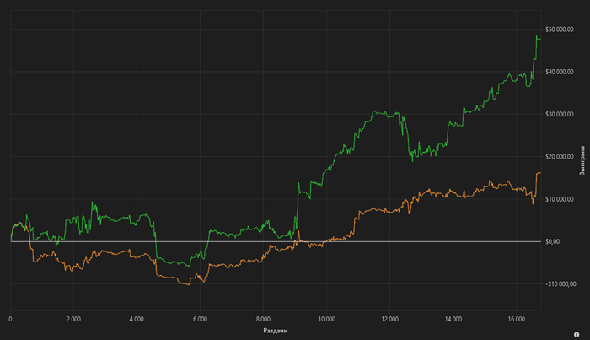Click the orange line's endpoint near $16 000

[540, 173]
